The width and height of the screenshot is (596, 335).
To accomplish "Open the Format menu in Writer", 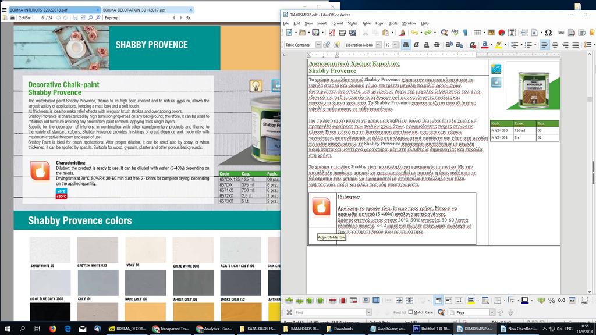I will coord(337,23).
